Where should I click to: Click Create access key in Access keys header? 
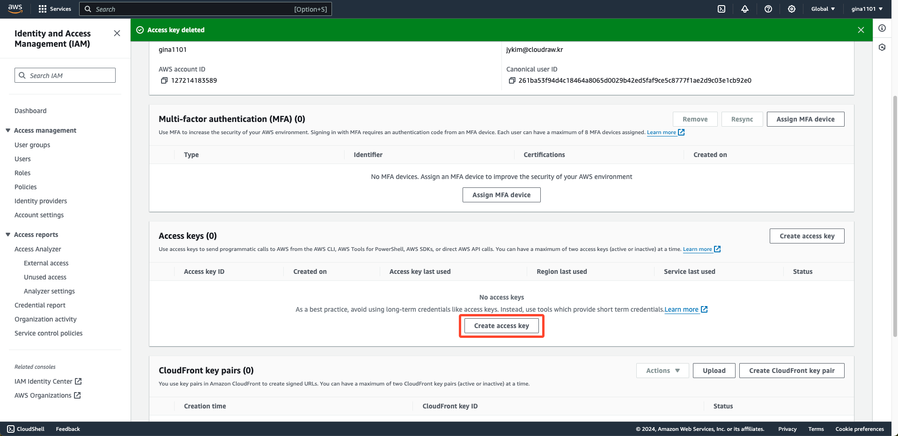[x=807, y=236]
